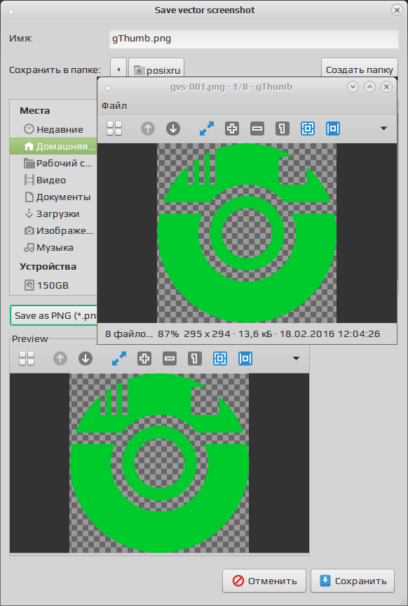Toggle fit image to width icon
Viewport: 408px width, 606px height.
tap(333, 129)
